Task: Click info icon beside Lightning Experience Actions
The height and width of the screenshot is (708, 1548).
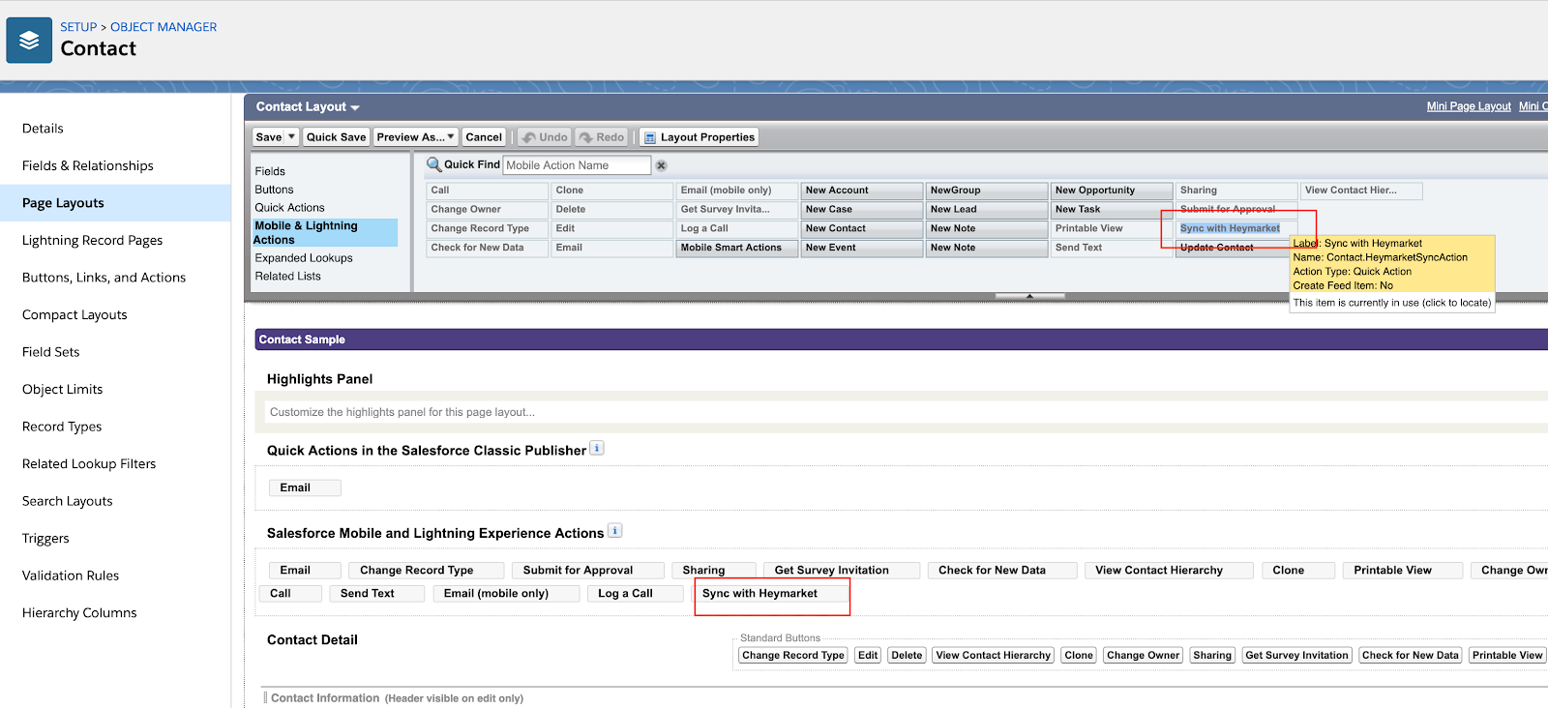Action: 614,531
